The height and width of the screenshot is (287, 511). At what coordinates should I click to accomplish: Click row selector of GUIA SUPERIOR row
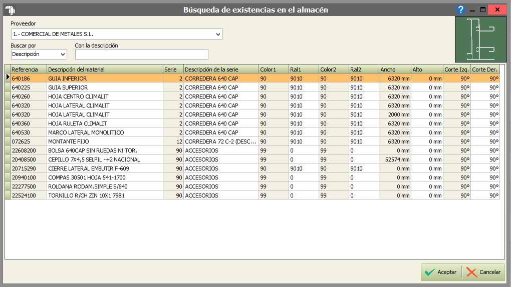(8, 87)
